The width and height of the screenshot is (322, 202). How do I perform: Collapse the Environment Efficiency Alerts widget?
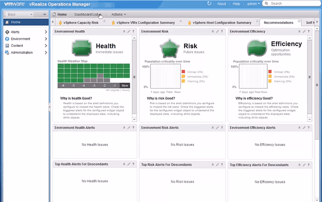click(299, 127)
